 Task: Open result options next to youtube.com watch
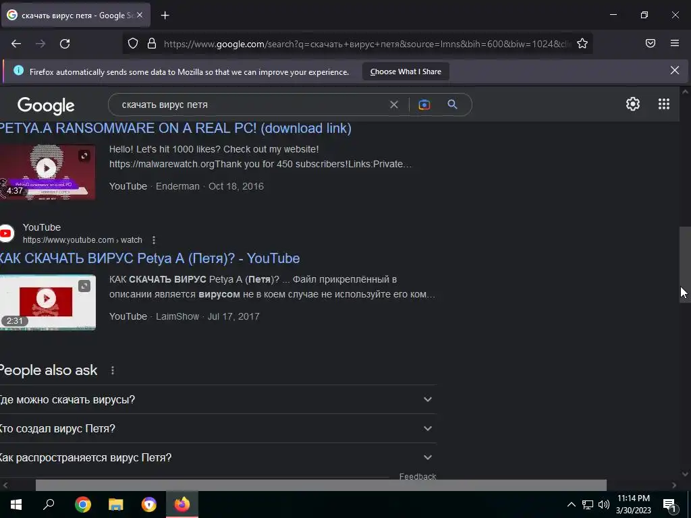coord(153,240)
